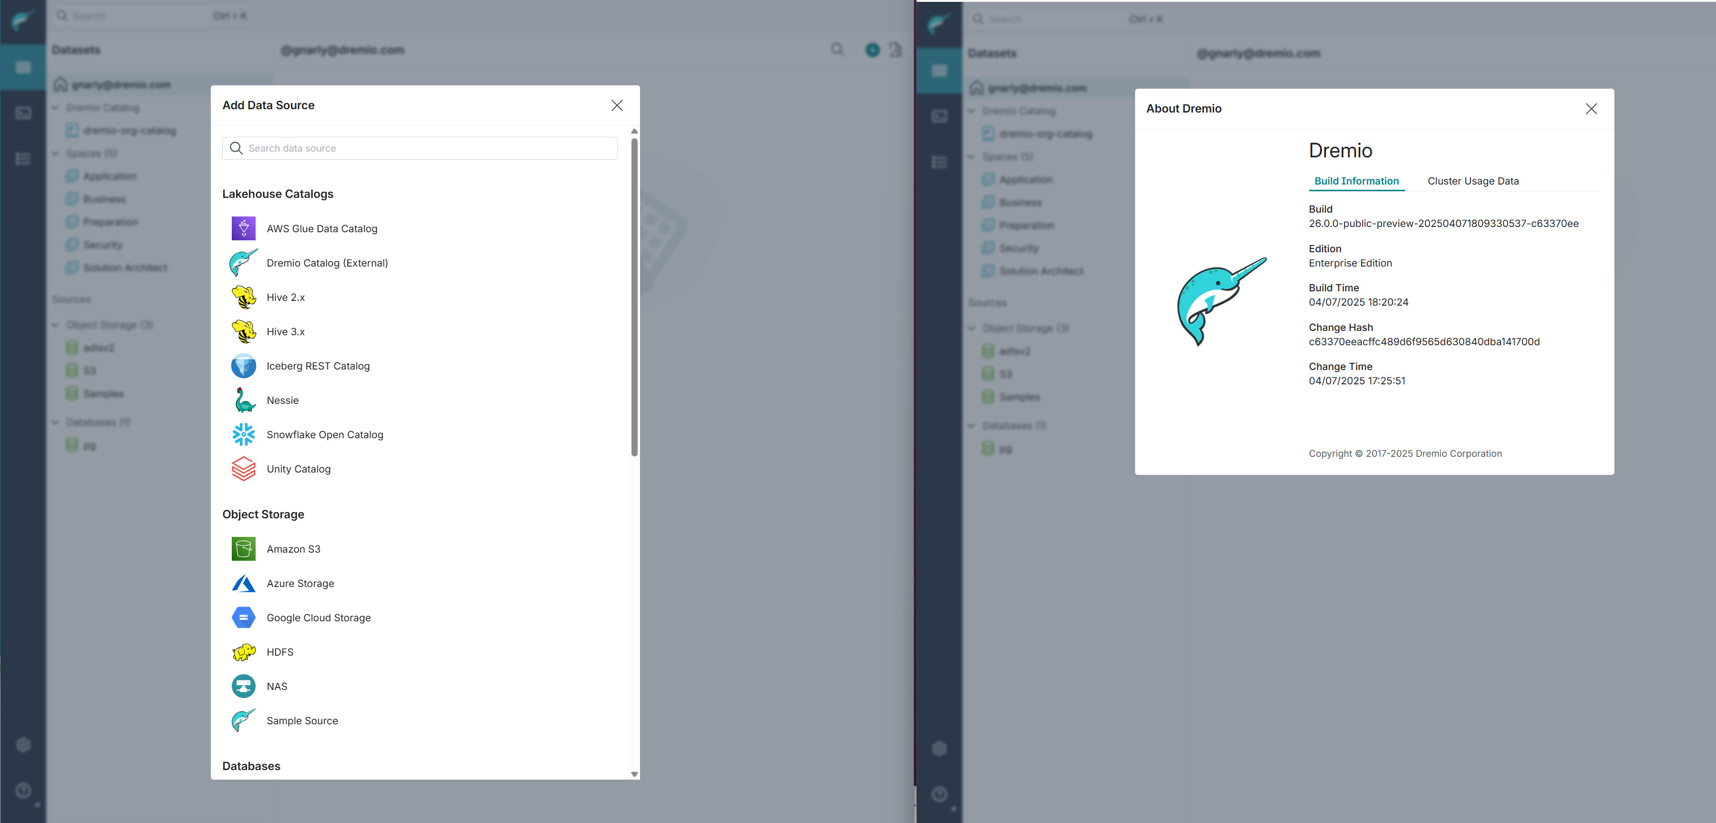
Task: Click the Search data source field
Action: click(x=426, y=148)
